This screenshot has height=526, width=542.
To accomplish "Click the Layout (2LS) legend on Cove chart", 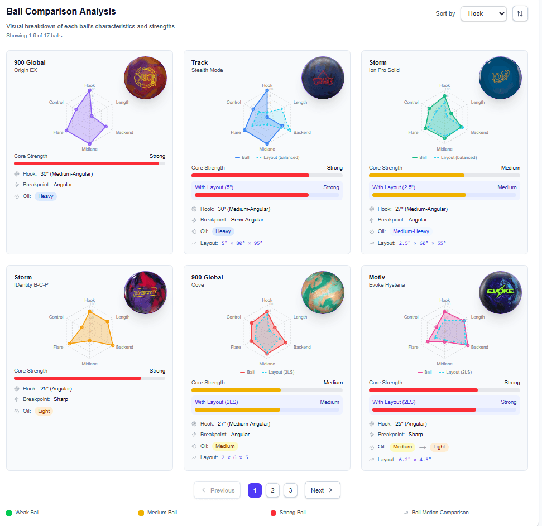I will 279,372.
